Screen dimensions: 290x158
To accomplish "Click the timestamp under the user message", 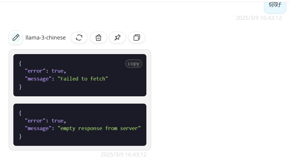I will (x=259, y=18).
